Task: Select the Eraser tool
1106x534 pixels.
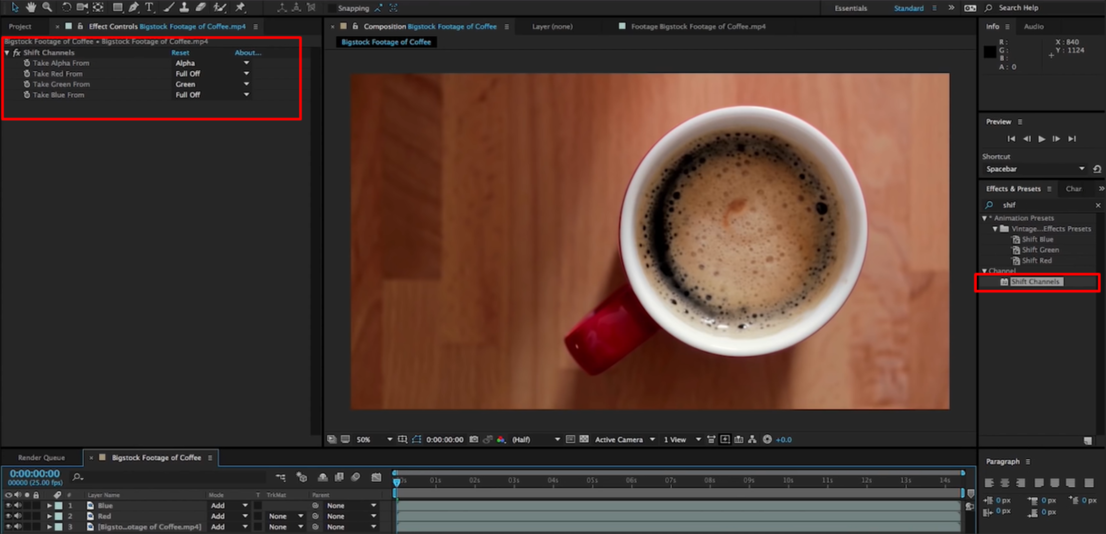Action: point(201,7)
